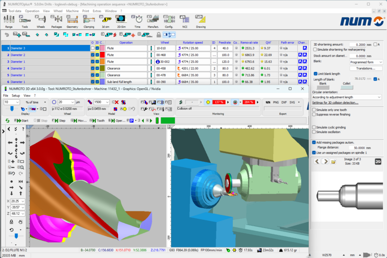This screenshot has height=258, width=387.
Task: Open the 2D-Sim tool
Action: pos(121,21)
